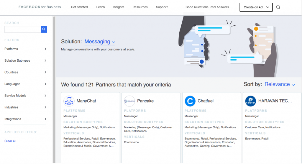This screenshot has height=164, width=302.
Task: Open the Resources menu
Action: (x=140, y=7)
